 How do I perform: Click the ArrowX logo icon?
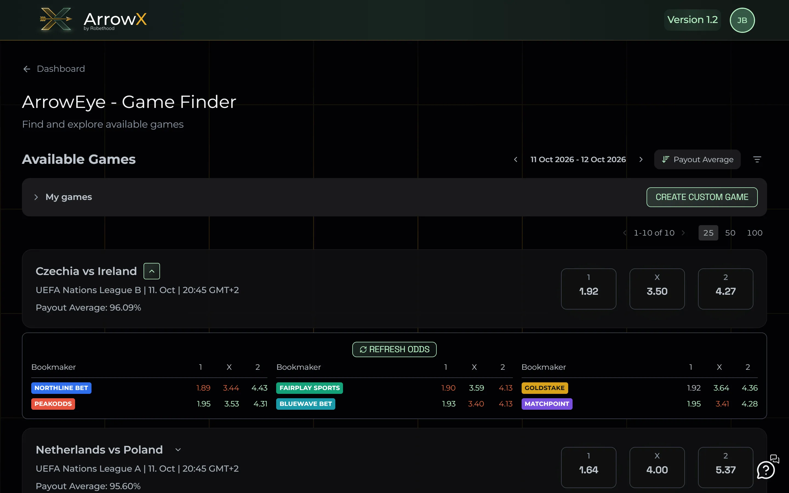[x=56, y=19]
